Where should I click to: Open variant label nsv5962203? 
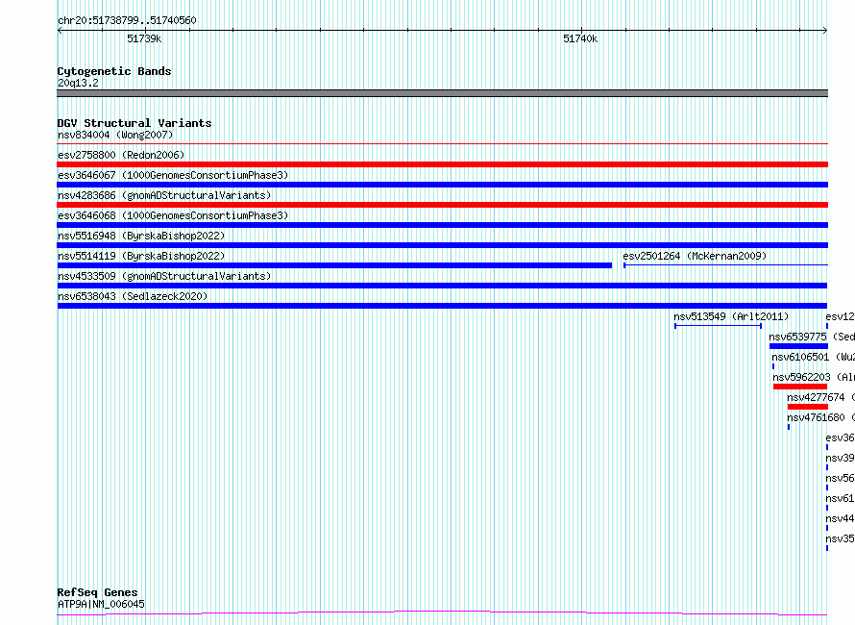(x=801, y=377)
